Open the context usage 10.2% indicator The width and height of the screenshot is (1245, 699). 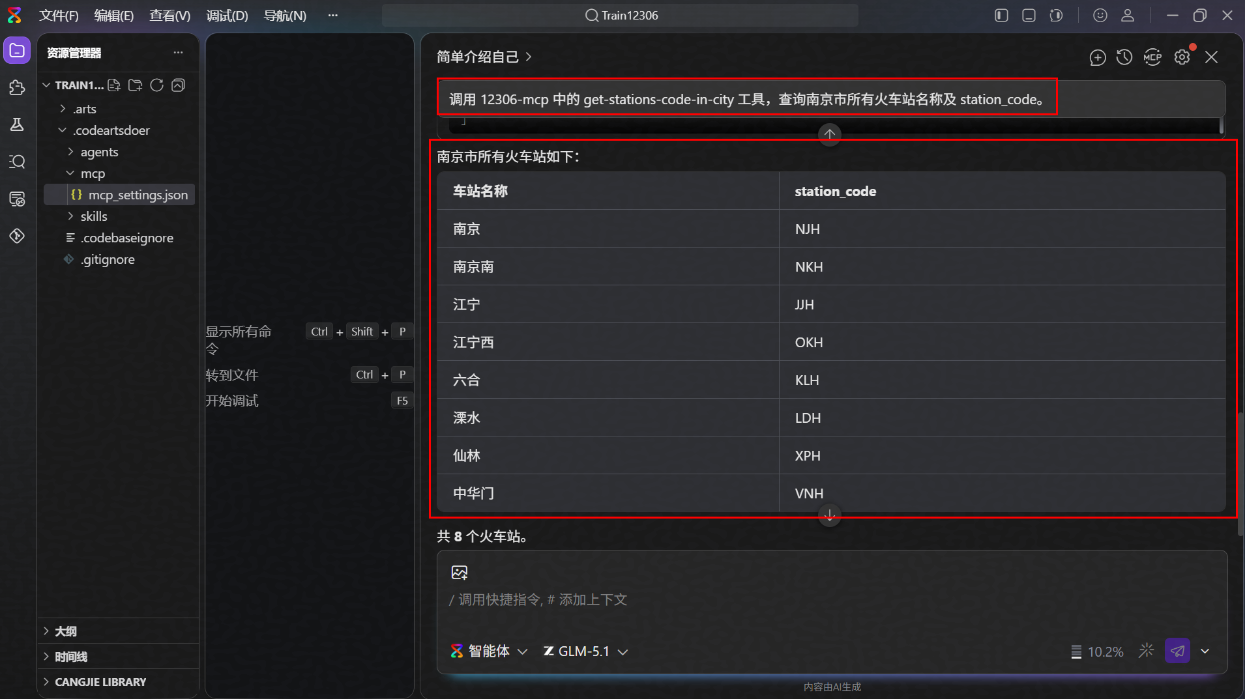point(1097,651)
